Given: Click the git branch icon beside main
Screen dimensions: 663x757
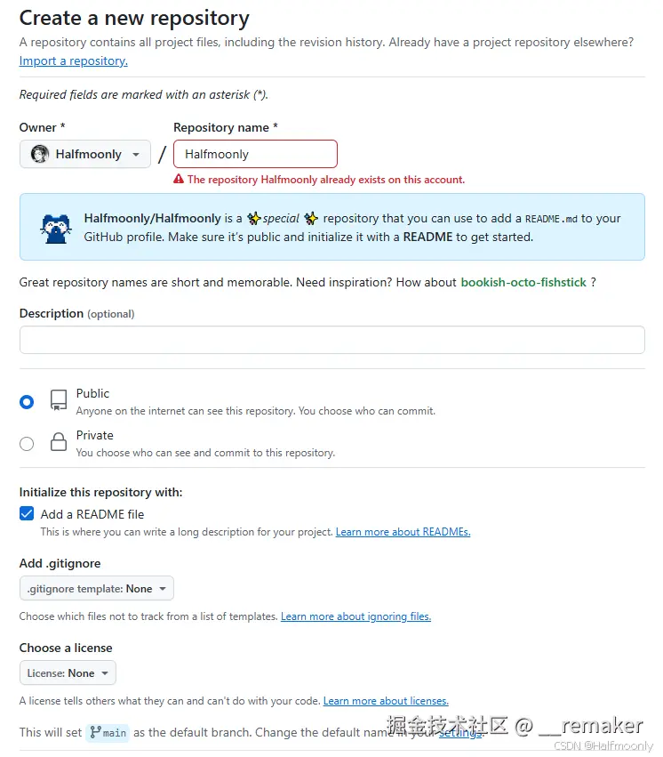Looking at the screenshot, I should tap(95, 732).
